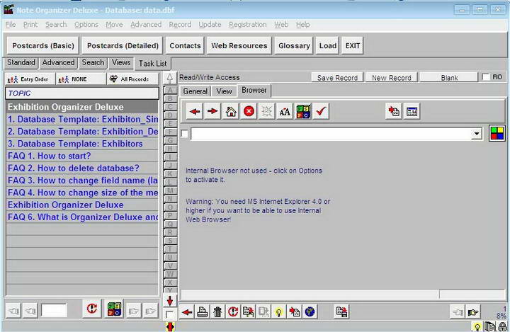Click the record number field under topic list

pos(54,311)
